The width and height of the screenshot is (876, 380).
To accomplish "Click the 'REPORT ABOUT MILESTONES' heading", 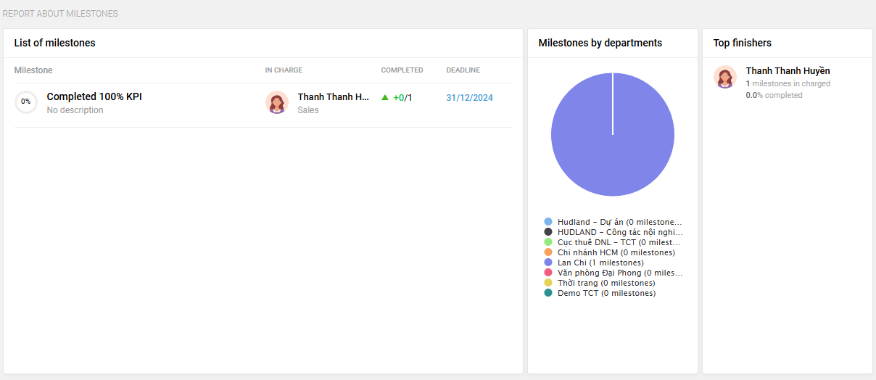I will 60,14.
